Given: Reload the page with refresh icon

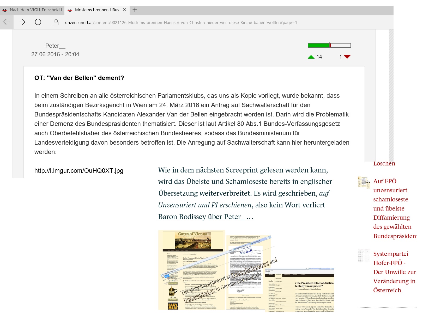Looking at the screenshot, I should point(38,22).
